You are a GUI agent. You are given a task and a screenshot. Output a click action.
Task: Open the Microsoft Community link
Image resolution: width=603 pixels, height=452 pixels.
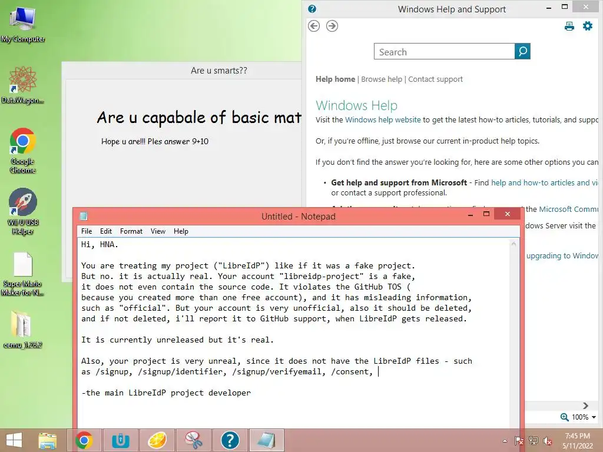(x=568, y=210)
